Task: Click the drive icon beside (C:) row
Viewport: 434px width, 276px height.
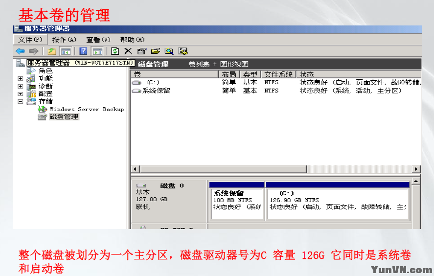Action: [137, 83]
